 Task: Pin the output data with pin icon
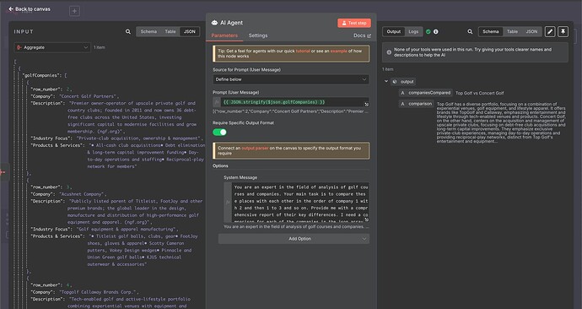(563, 32)
